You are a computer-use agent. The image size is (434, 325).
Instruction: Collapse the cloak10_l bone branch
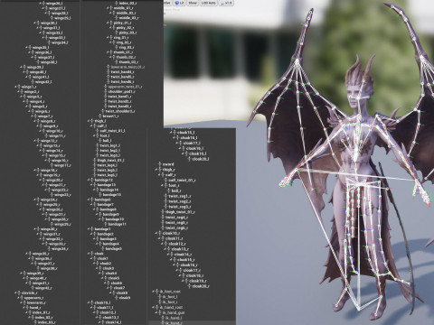coord(89,302)
